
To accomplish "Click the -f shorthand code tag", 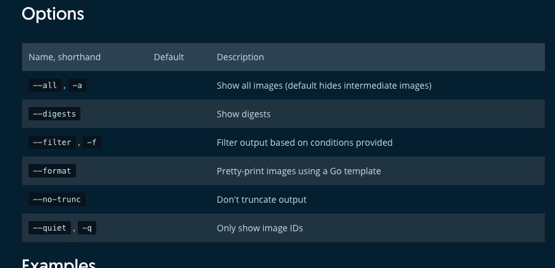I will click(92, 143).
